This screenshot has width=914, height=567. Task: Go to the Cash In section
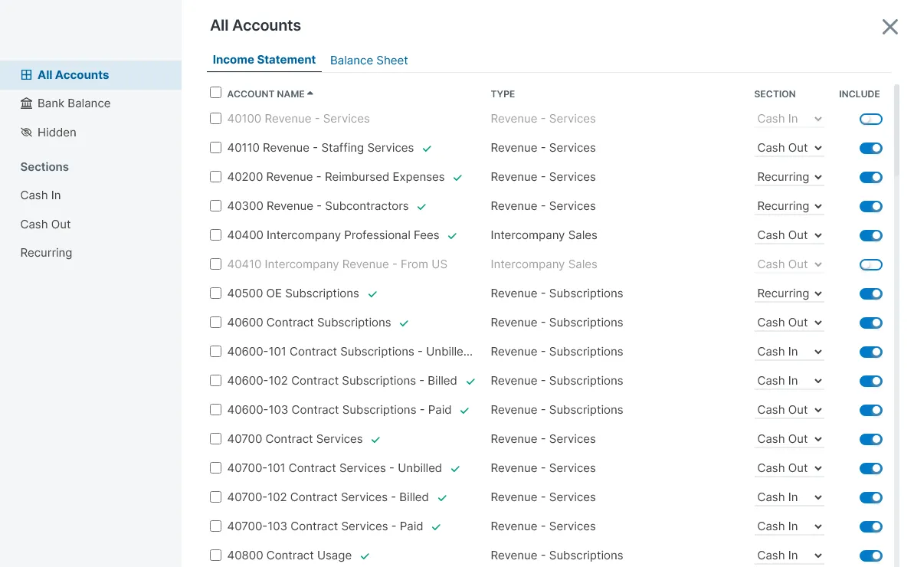point(41,195)
